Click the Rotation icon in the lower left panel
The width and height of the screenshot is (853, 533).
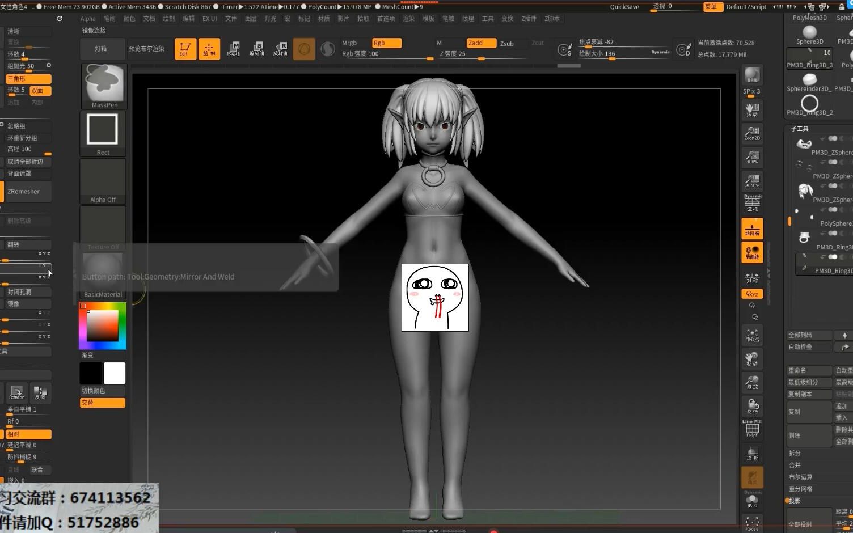click(x=16, y=392)
